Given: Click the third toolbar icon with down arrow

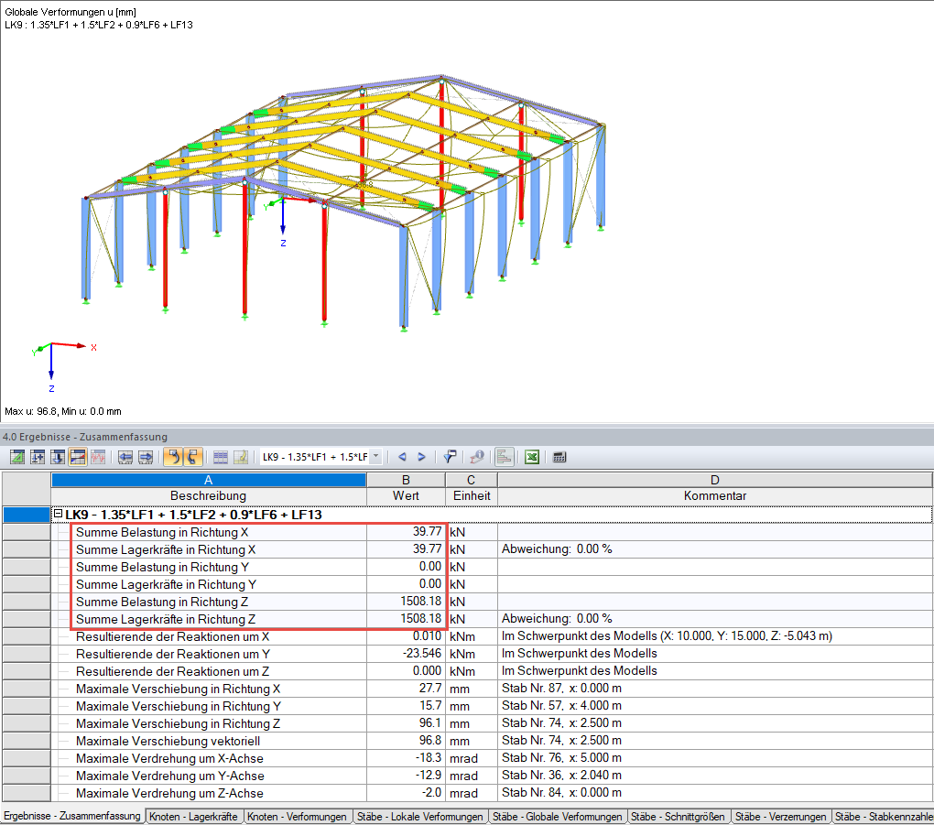Looking at the screenshot, I should 58,457.
